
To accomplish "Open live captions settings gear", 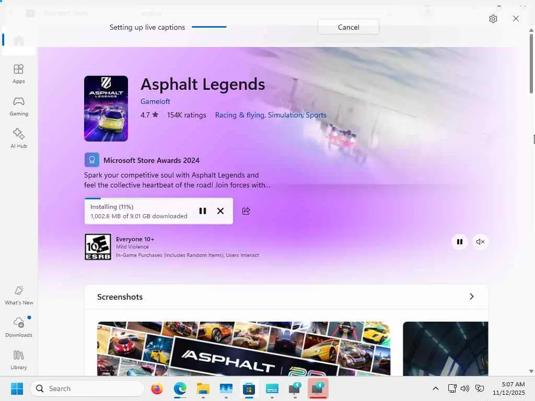I will tap(493, 19).
